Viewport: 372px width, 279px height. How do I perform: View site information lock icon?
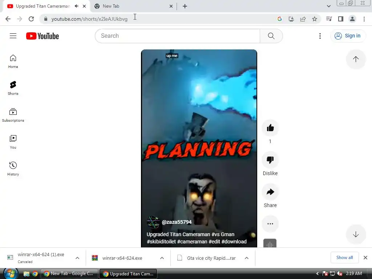click(46, 19)
